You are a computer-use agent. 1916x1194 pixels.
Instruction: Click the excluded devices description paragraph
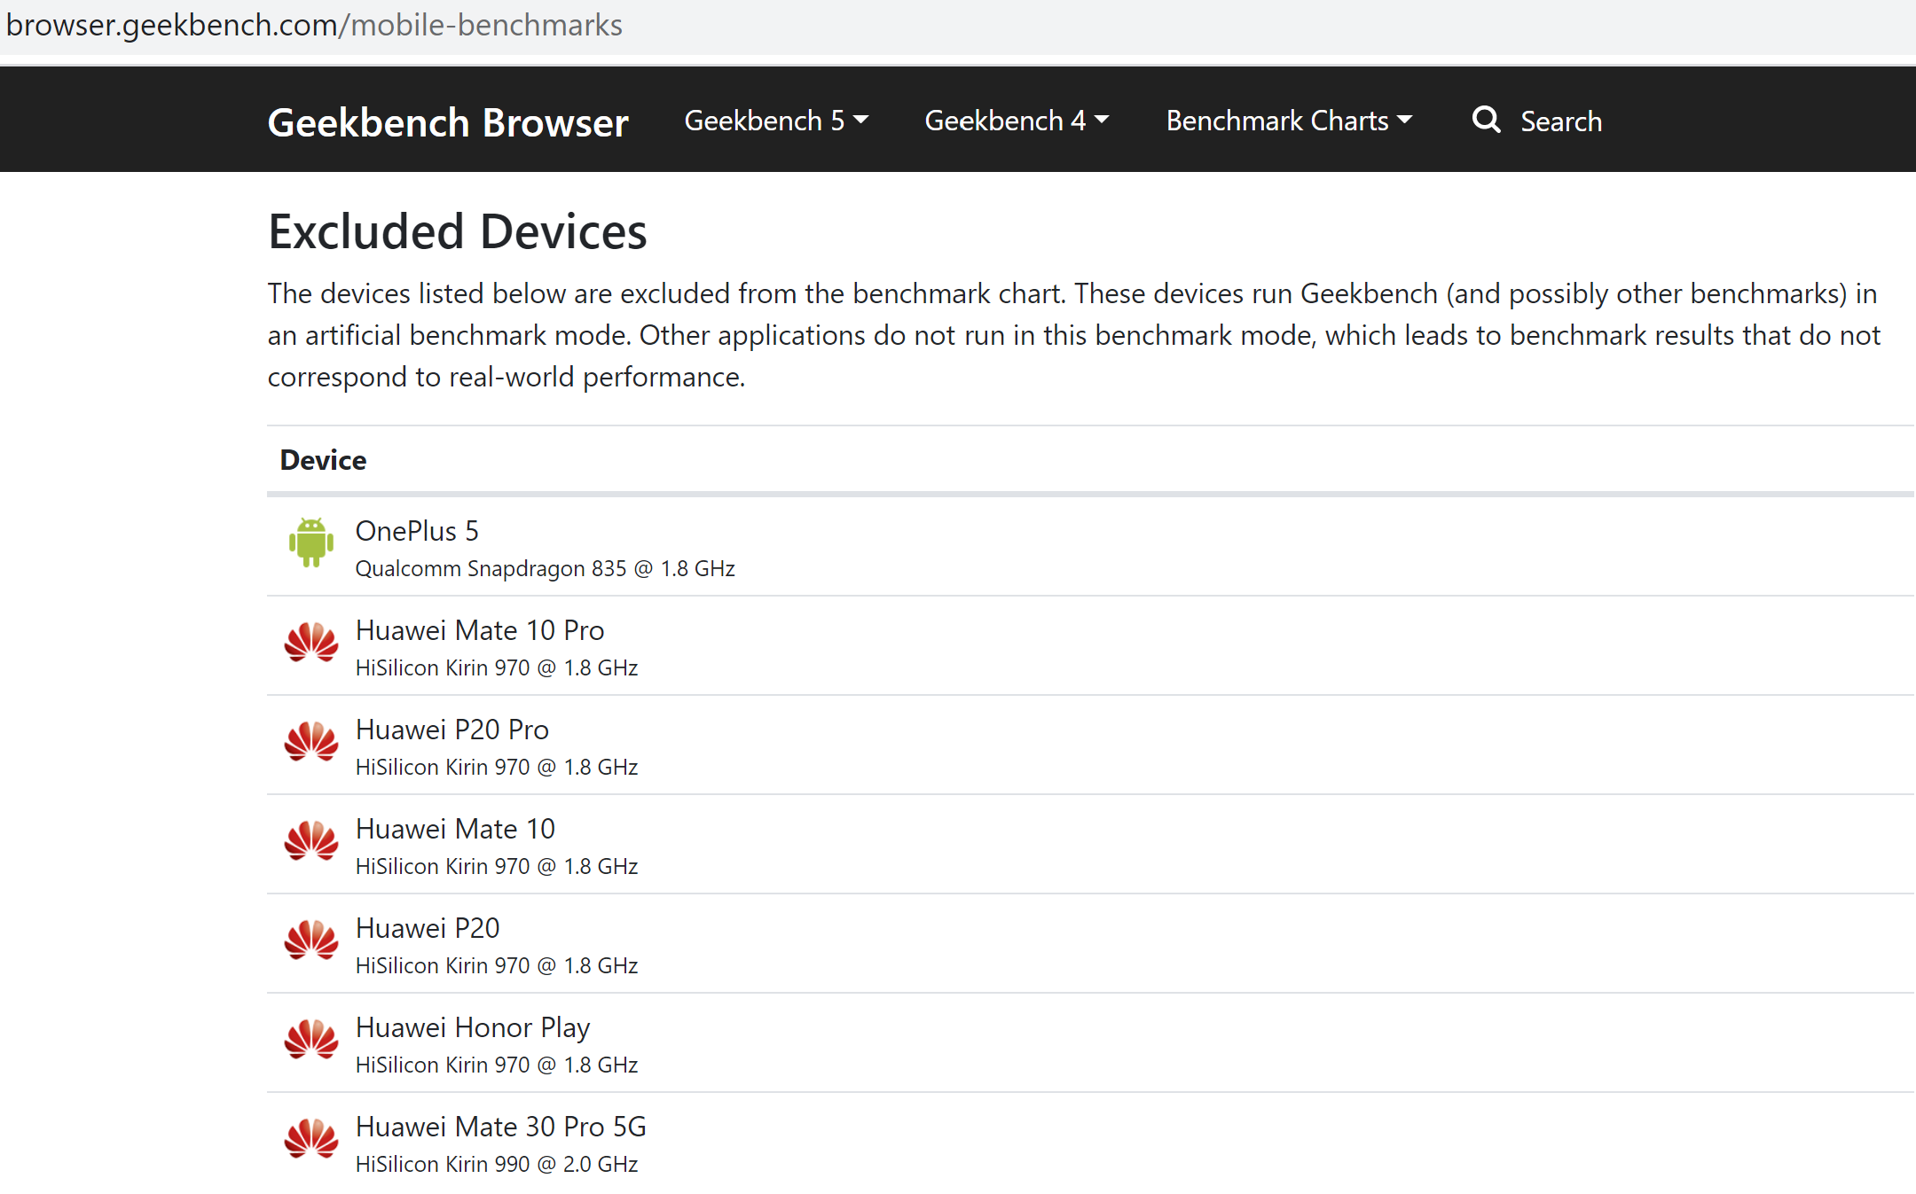(1074, 335)
